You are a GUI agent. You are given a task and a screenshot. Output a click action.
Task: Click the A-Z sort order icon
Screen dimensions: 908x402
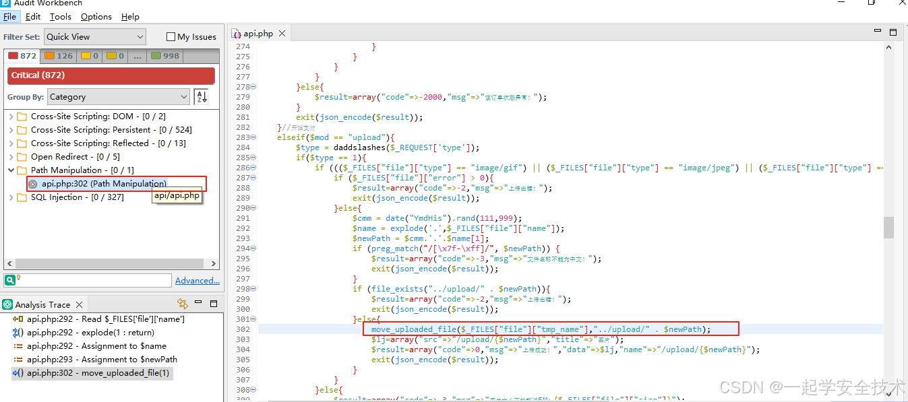tap(201, 97)
